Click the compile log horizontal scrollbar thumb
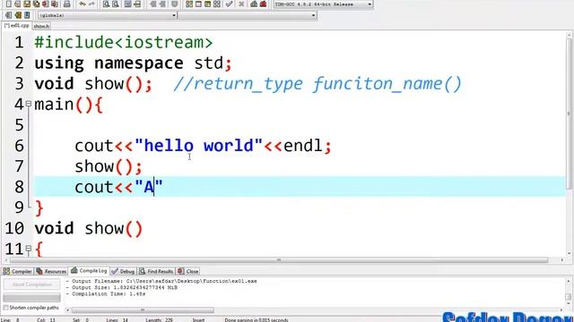Image resolution: width=574 pixels, height=322 pixels. pos(143,310)
